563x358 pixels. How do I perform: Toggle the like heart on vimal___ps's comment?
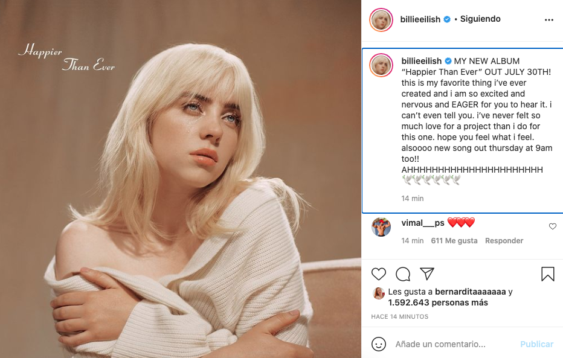point(552,226)
